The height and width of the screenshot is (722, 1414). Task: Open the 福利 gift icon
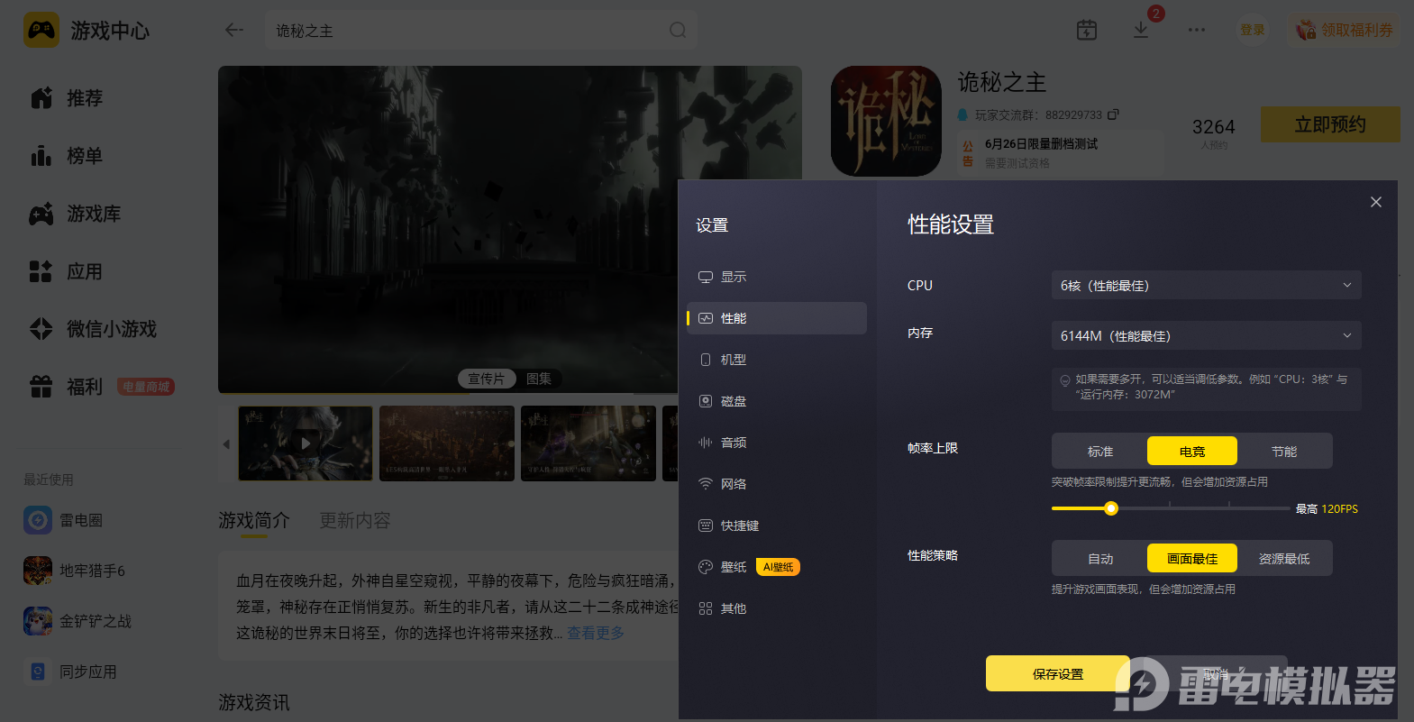click(41, 387)
